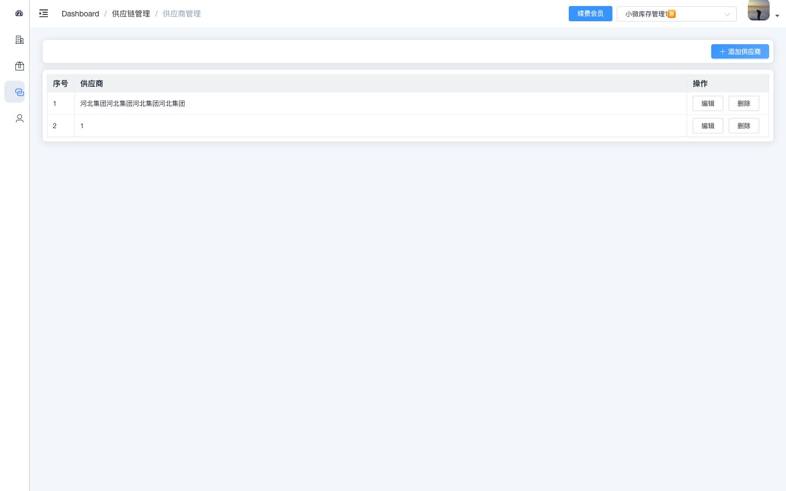The image size is (786, 491).
Task: Select supplier name 河北集团河北集团河北集团河北集团
Action: pyautogui.click(x=133, y=103)
